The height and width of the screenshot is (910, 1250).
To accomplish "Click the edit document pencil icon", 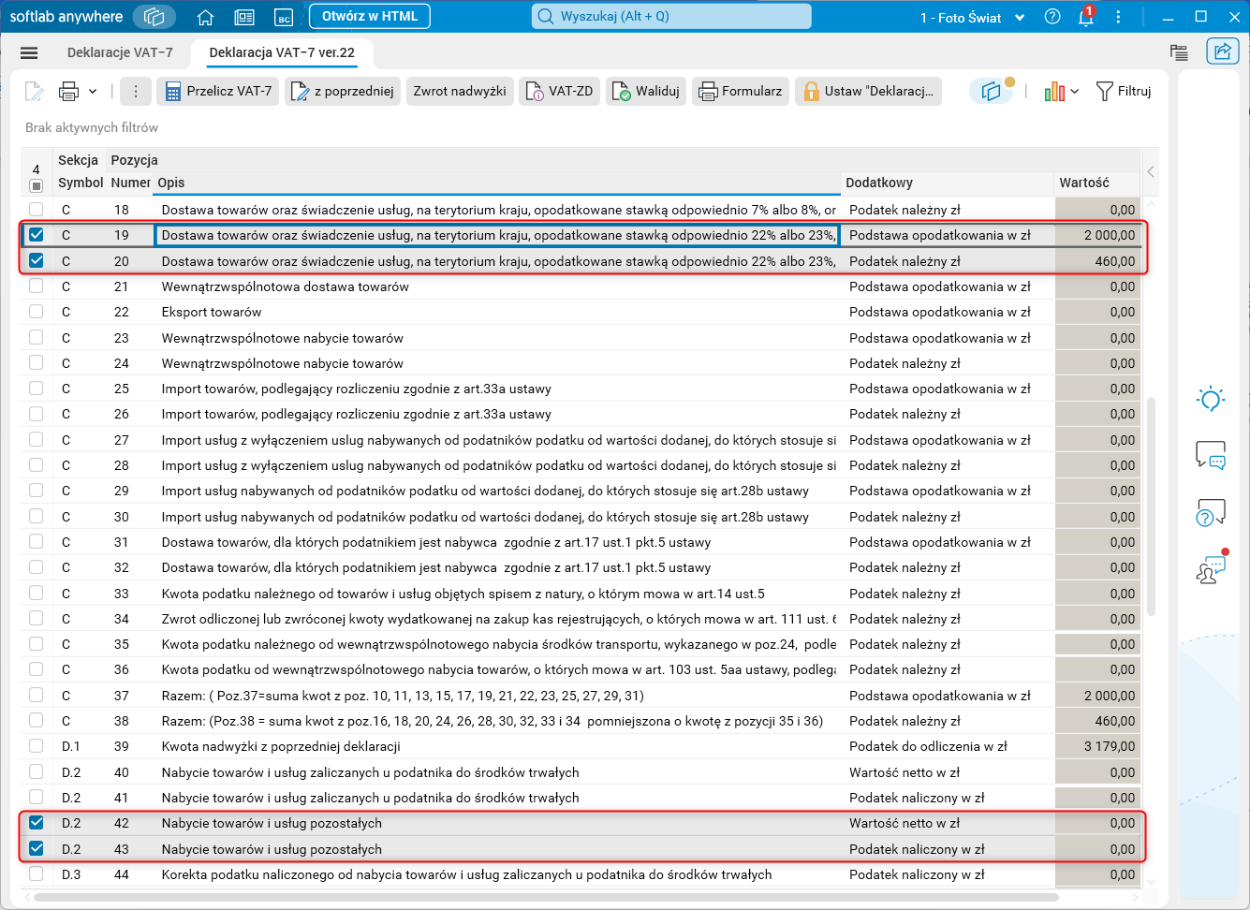I will tap(34, 91).
